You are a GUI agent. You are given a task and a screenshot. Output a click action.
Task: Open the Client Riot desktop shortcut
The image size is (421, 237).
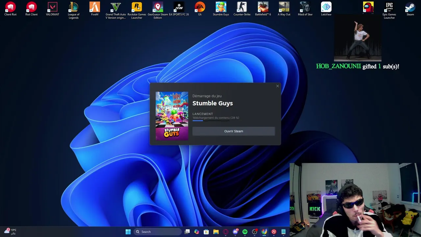[10, 9]
